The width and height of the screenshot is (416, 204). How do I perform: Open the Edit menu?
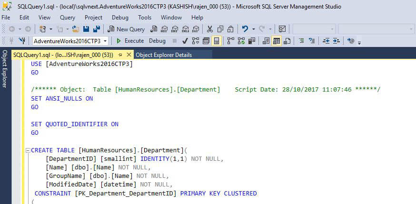click(24, 18)
